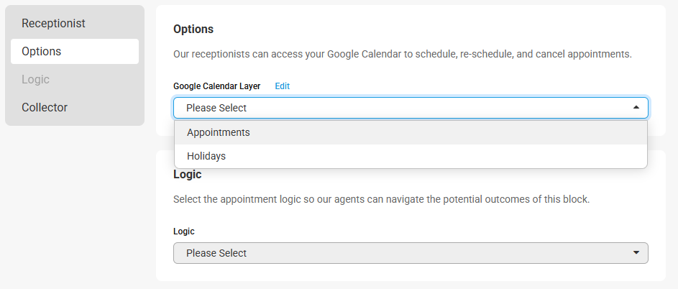Screen dimensions: 678x289
Task: Click 'Please Select' text in Logic field
Action: (x=216, y=253)
